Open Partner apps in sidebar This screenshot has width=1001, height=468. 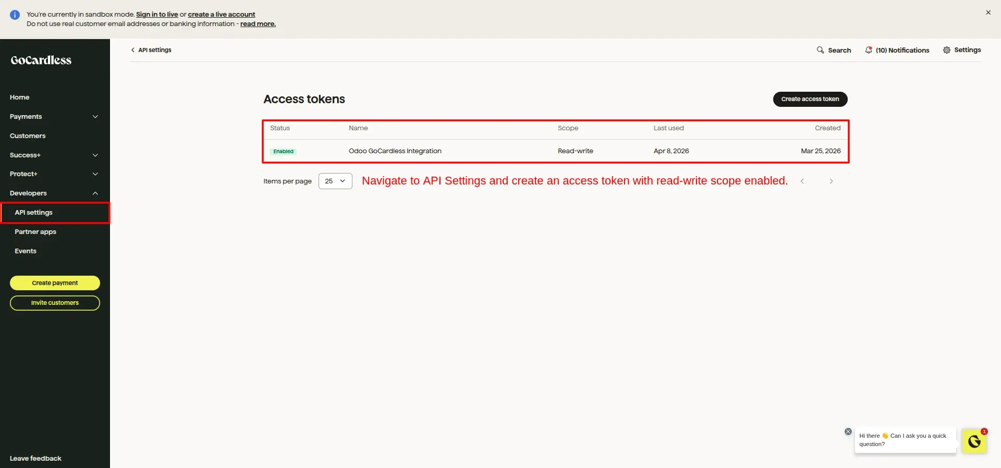pos(35,232)
